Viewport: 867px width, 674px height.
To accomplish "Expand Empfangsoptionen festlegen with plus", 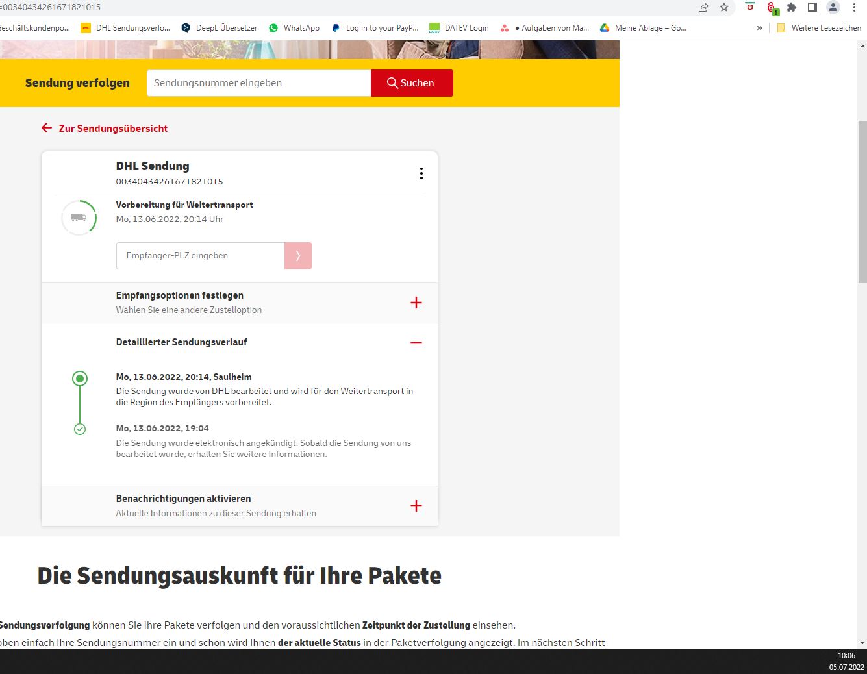I will (416, 303).
